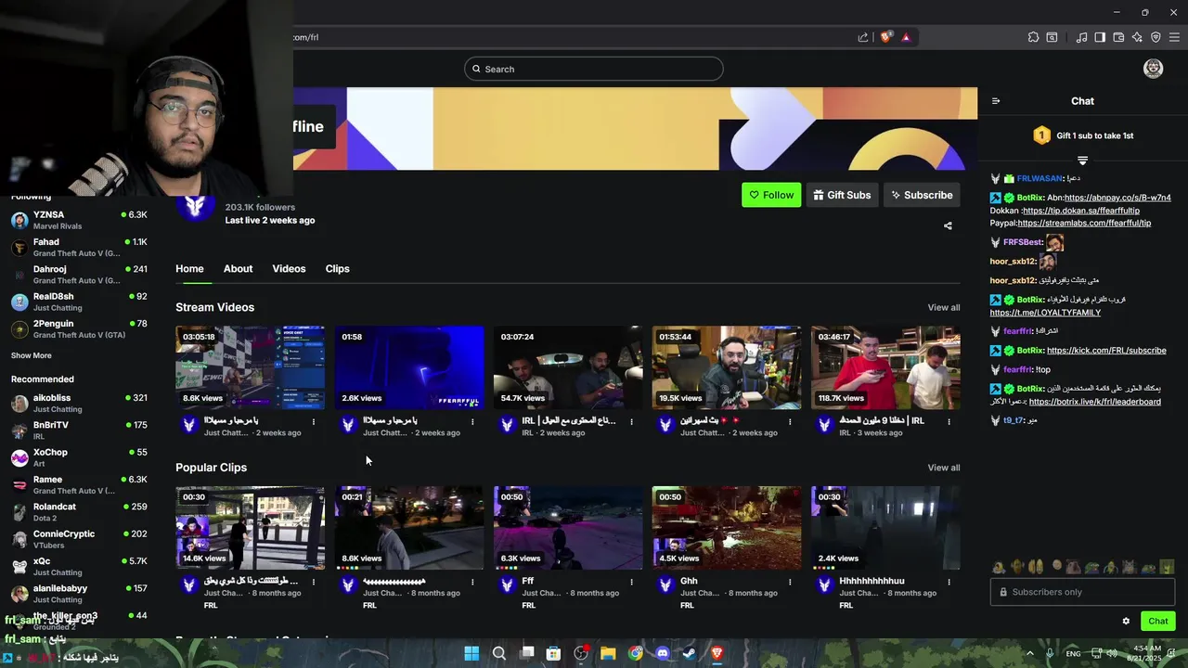Play the Ghh clip thumbnail
Screen dimensions: 1188x668
[x=727, y=528]
